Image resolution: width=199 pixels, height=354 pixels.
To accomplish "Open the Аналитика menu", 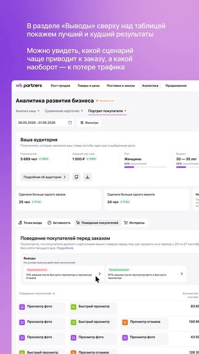I will pos(150,86).
